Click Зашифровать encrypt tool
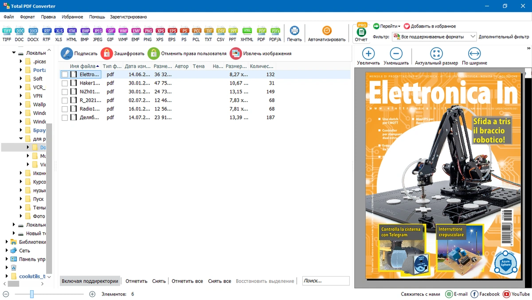532x300 pixels. (x=123, y=54)
